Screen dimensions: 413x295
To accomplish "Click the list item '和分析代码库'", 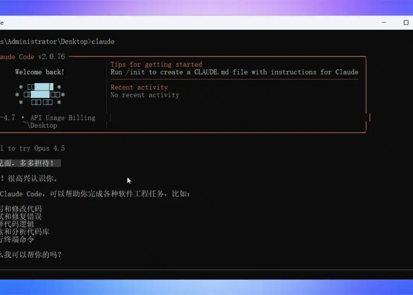I will click(26, 232).
